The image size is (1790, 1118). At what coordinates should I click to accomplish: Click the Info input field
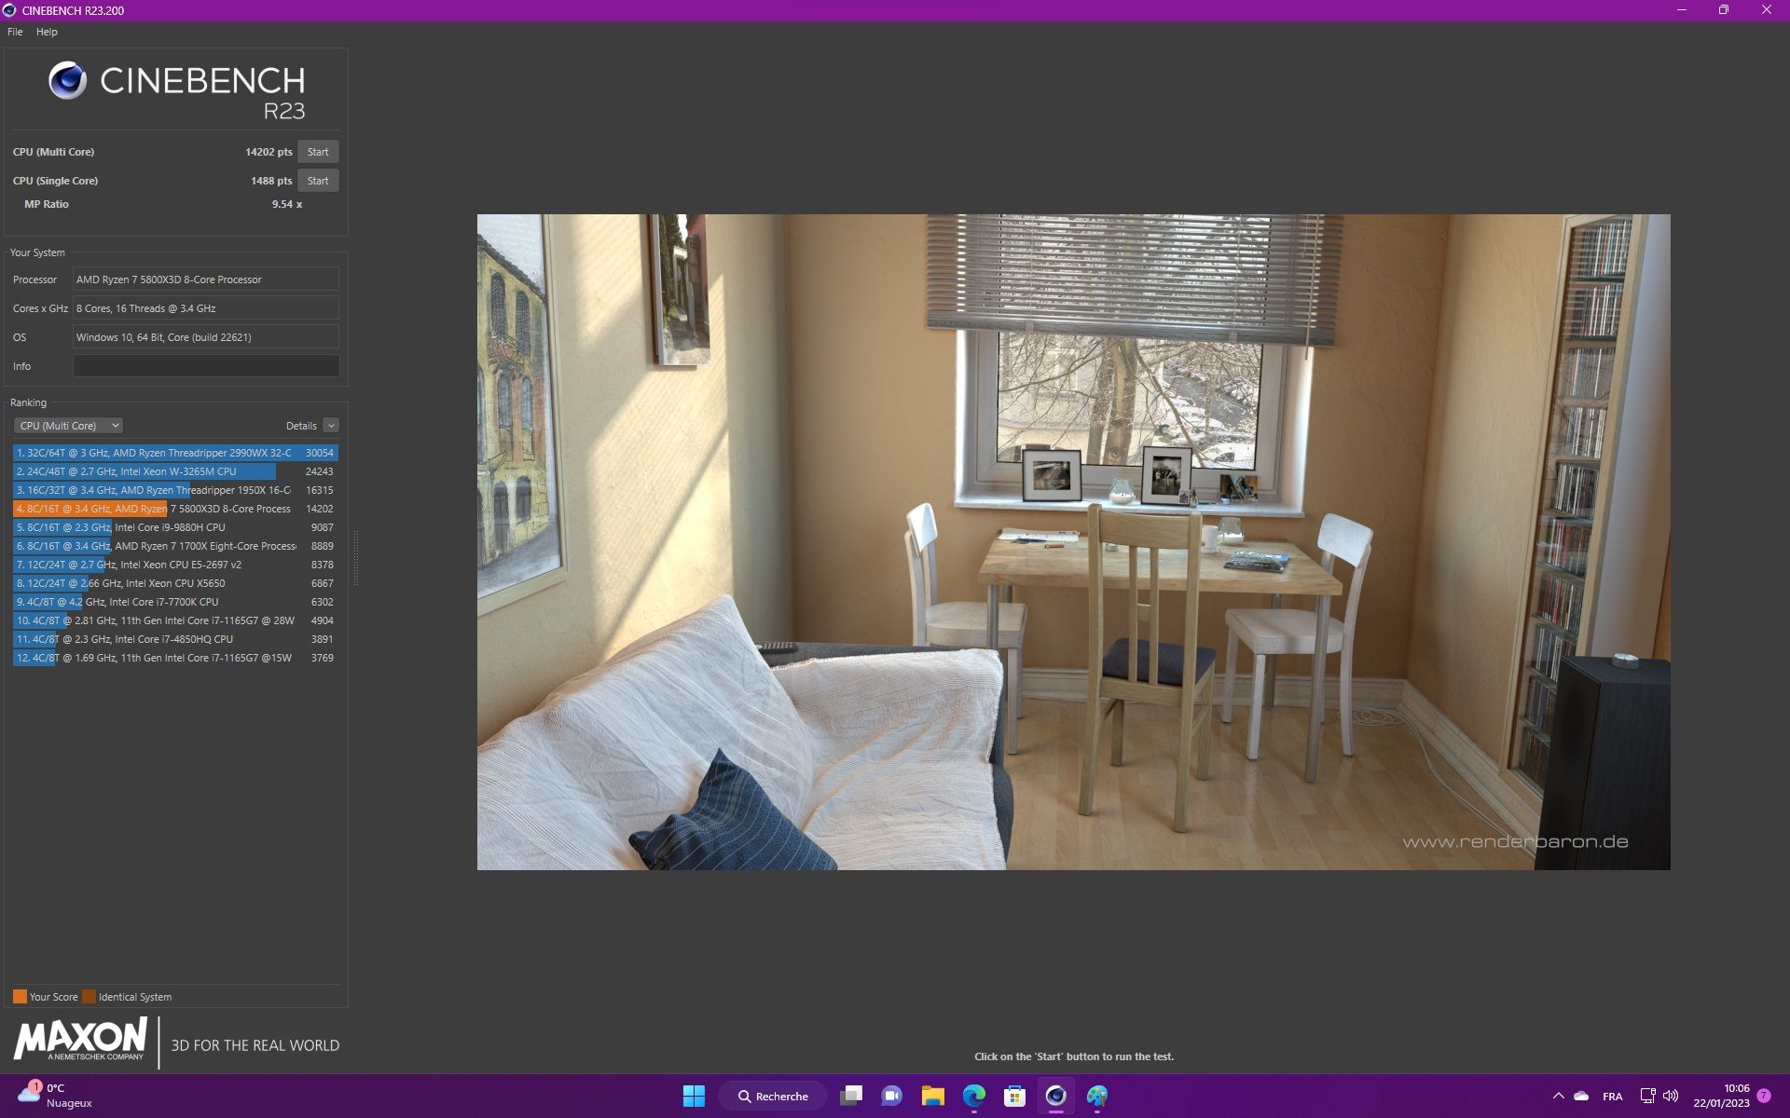tap(206, 366)
